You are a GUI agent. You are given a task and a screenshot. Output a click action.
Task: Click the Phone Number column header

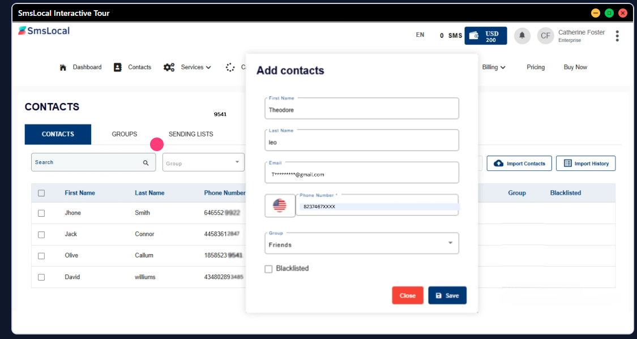[x=225, y=193]
